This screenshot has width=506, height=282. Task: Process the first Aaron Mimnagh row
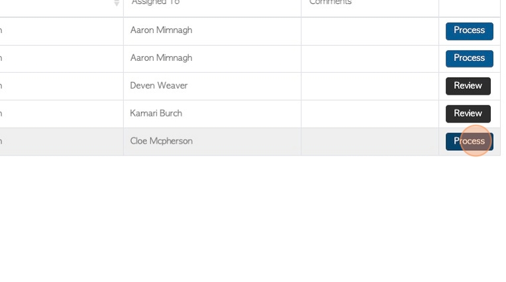pos(469,31)
